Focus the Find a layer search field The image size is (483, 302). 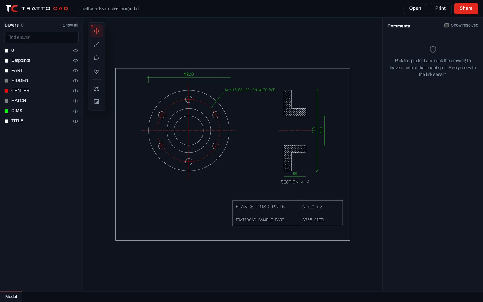tap(41, 37)
